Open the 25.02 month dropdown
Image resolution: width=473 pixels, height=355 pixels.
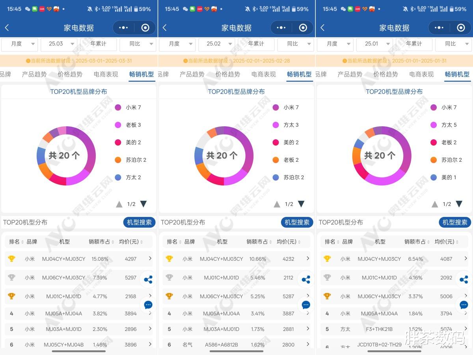point(216,44)
